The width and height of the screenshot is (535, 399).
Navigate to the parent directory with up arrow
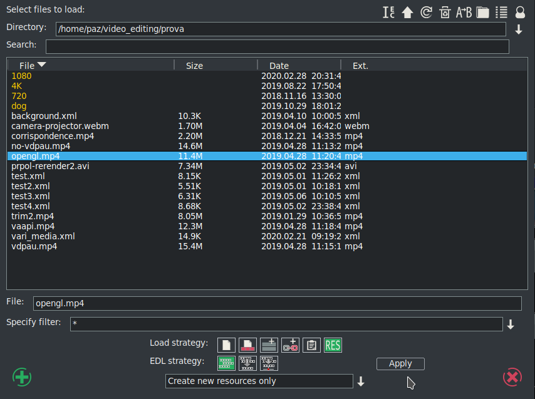(408, 11)
